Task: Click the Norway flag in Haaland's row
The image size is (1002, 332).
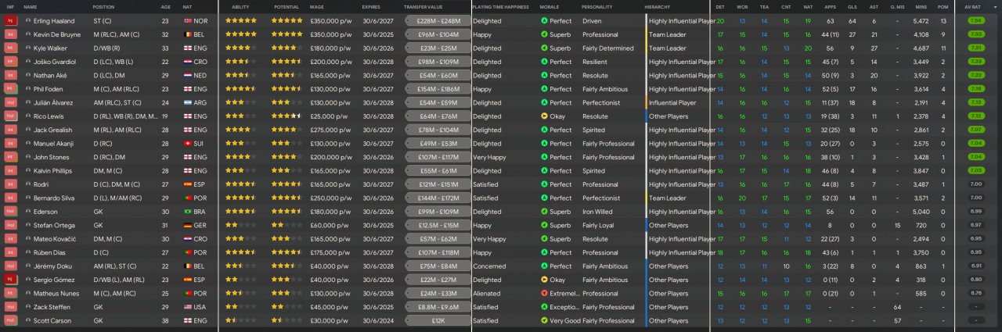Action: 186,21
